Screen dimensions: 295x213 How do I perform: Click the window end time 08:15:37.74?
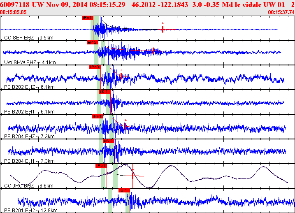point(281,12)
